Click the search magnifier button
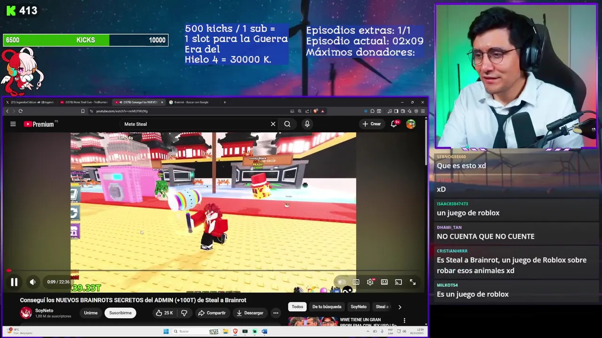 (x=287, y=124)
